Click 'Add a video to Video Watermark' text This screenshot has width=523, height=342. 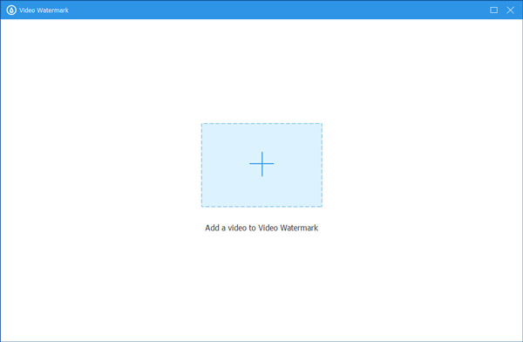click(261, 228)
